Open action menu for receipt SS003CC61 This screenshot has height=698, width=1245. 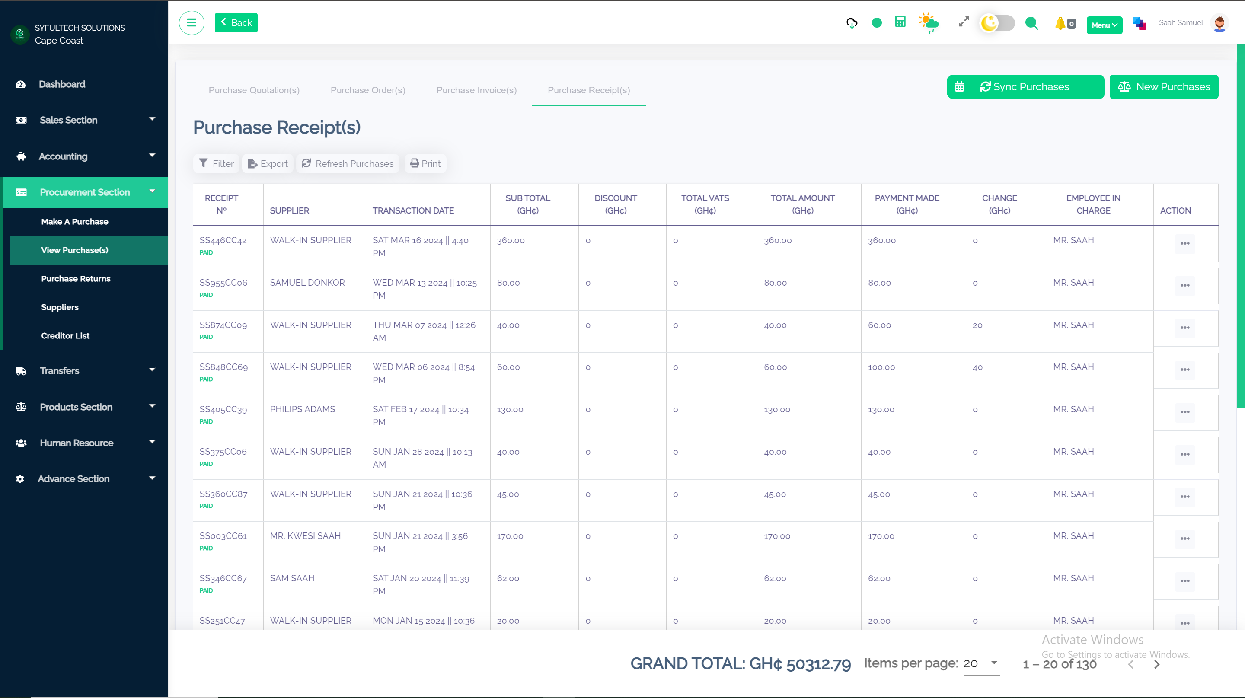(x=1184, y=539)
